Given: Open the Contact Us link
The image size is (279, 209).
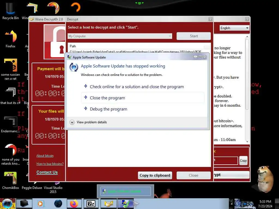Looking at the screenshot, I should point(47,172).
